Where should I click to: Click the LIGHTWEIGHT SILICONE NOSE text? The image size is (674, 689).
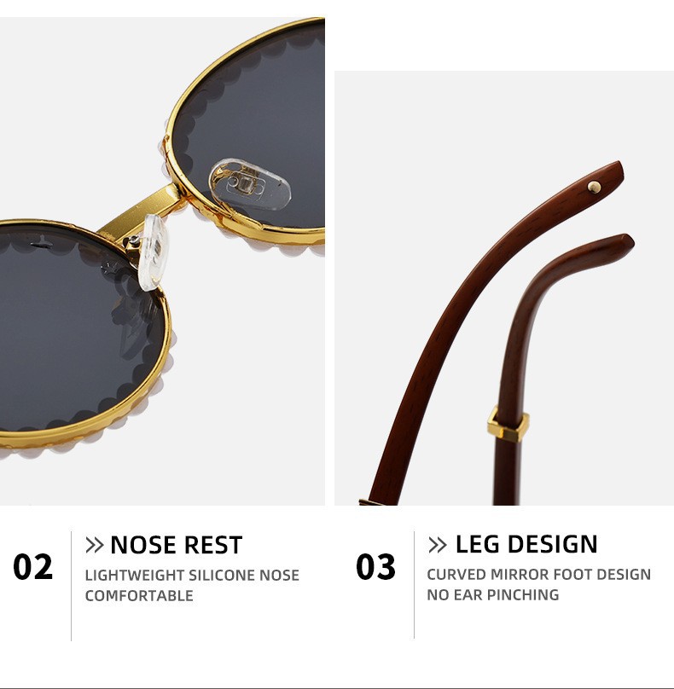[x=192, y=576]
